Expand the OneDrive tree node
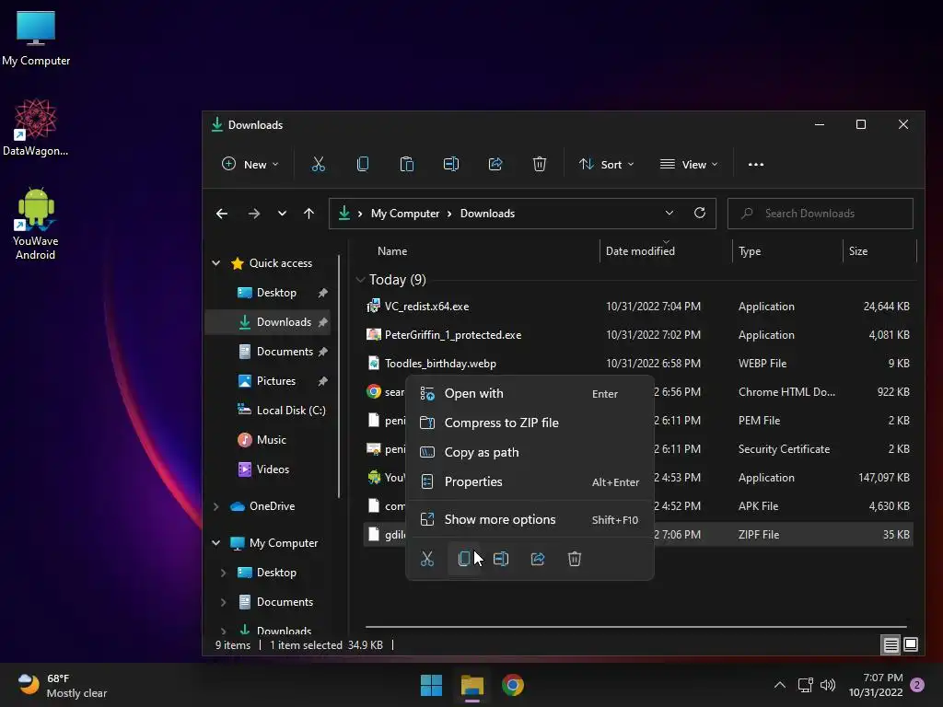This screenshot has width=943, height=707. [x=215, y=506]
